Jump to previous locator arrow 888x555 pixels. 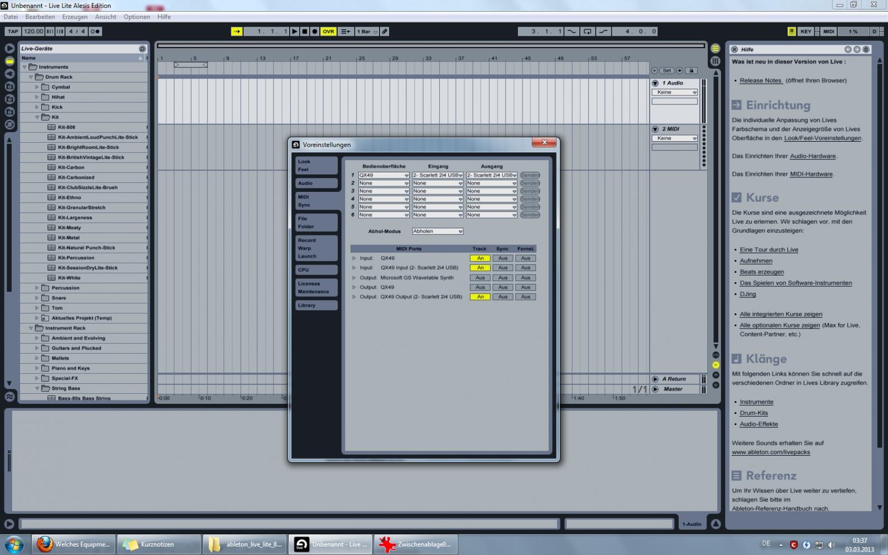point(655,71)
